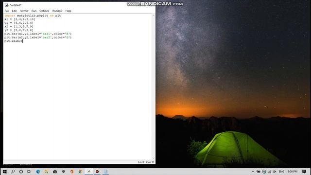Open File Explorer from taskbar
311x175 pixels.
click(x=47, y=172)
